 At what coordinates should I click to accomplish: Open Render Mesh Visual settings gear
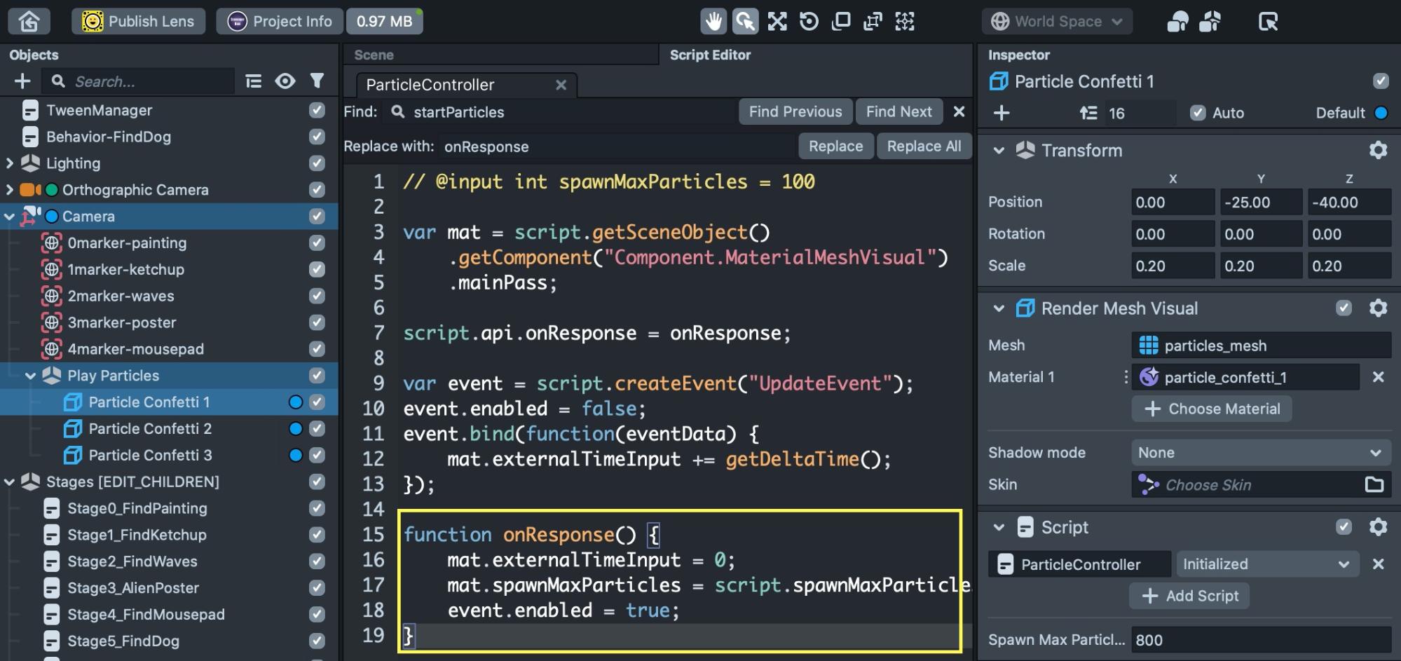click(x=1378, y=308)
